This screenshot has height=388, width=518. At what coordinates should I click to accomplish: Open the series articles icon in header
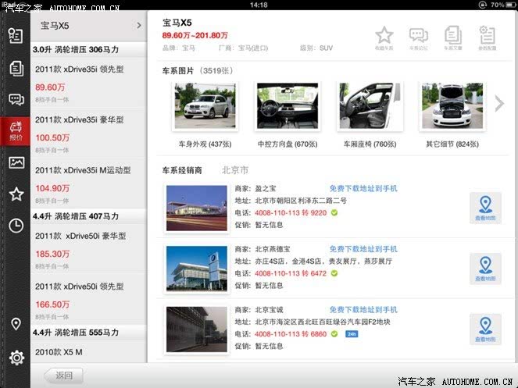453,38
